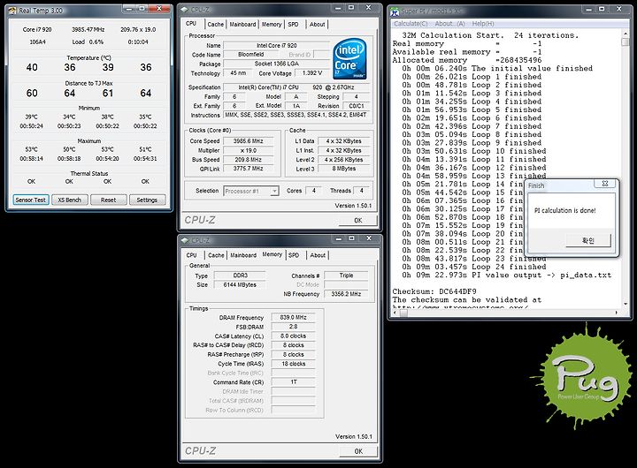Open SPD tab in top CPU-Z window

293,25
